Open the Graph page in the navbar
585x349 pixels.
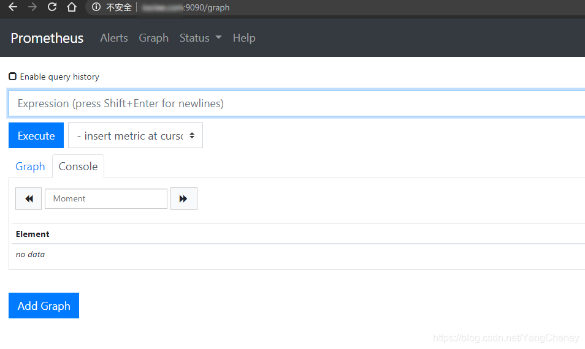(154, 38)
